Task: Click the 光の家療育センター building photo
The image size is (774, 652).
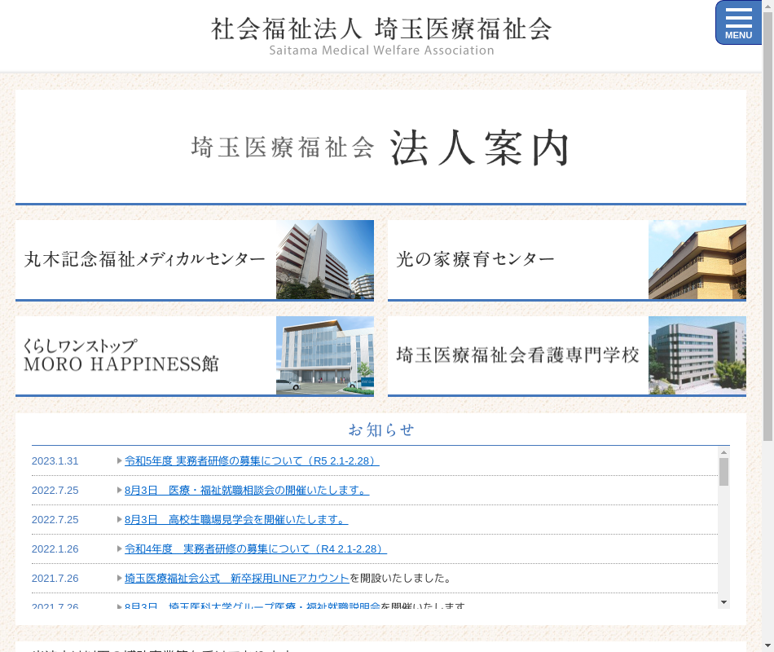Action: click(697, 259)
